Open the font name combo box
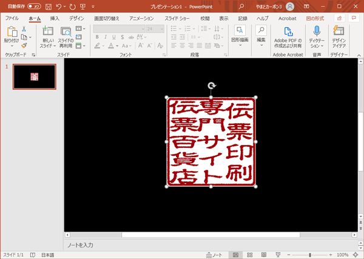 point(118,29)
